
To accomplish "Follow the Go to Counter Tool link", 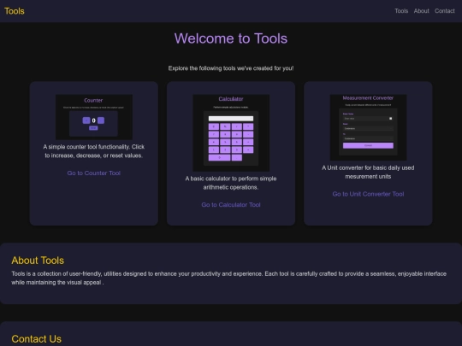I will 94,173.
